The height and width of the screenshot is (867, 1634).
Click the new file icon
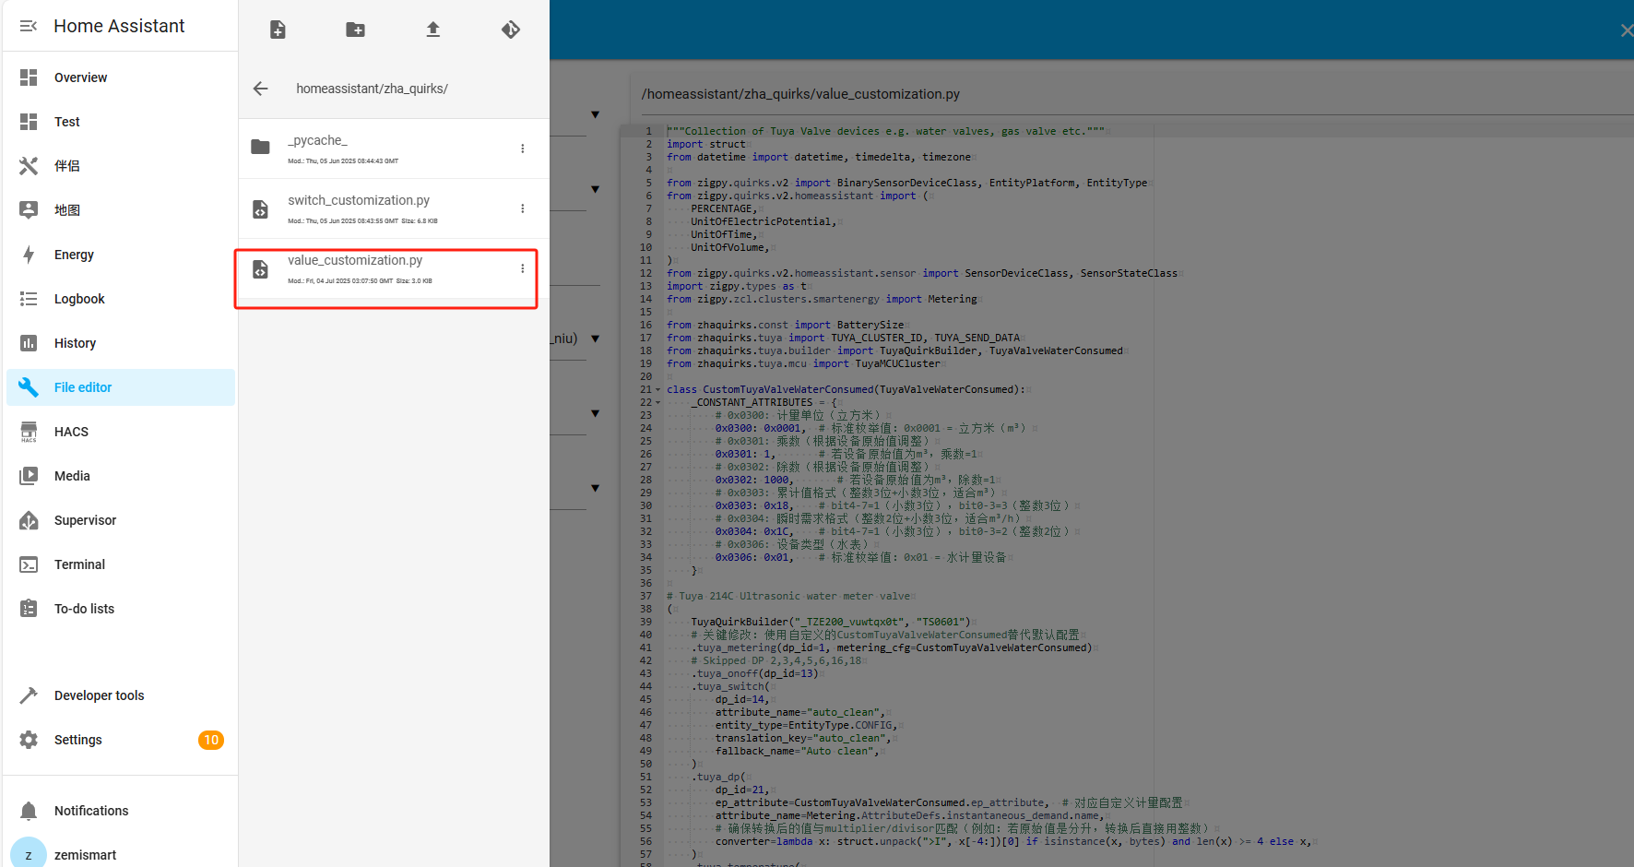278,30
